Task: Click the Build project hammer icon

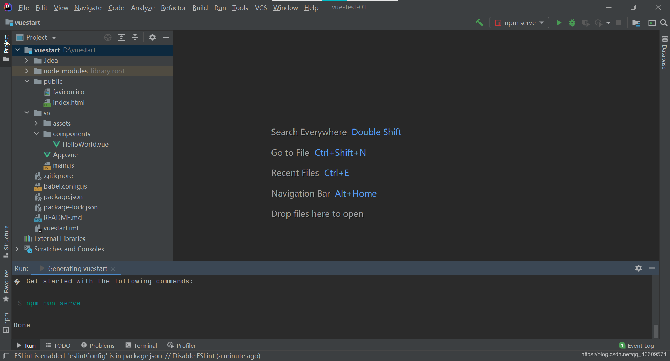Action: pos(479,23)
